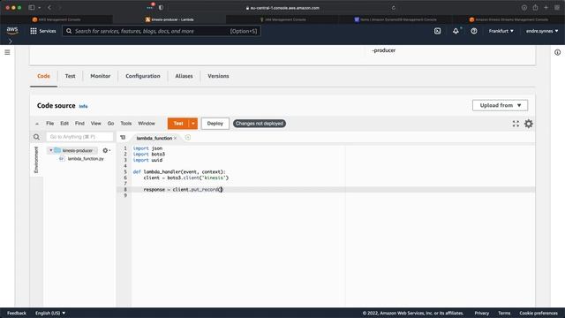Viewport: 565px width, 318px height.
Task: Open the Environment side panel tab
Action: click(x=36, y=160)
